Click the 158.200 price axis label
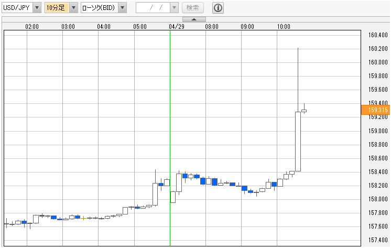Screen dimensions: 391x248 378,186
